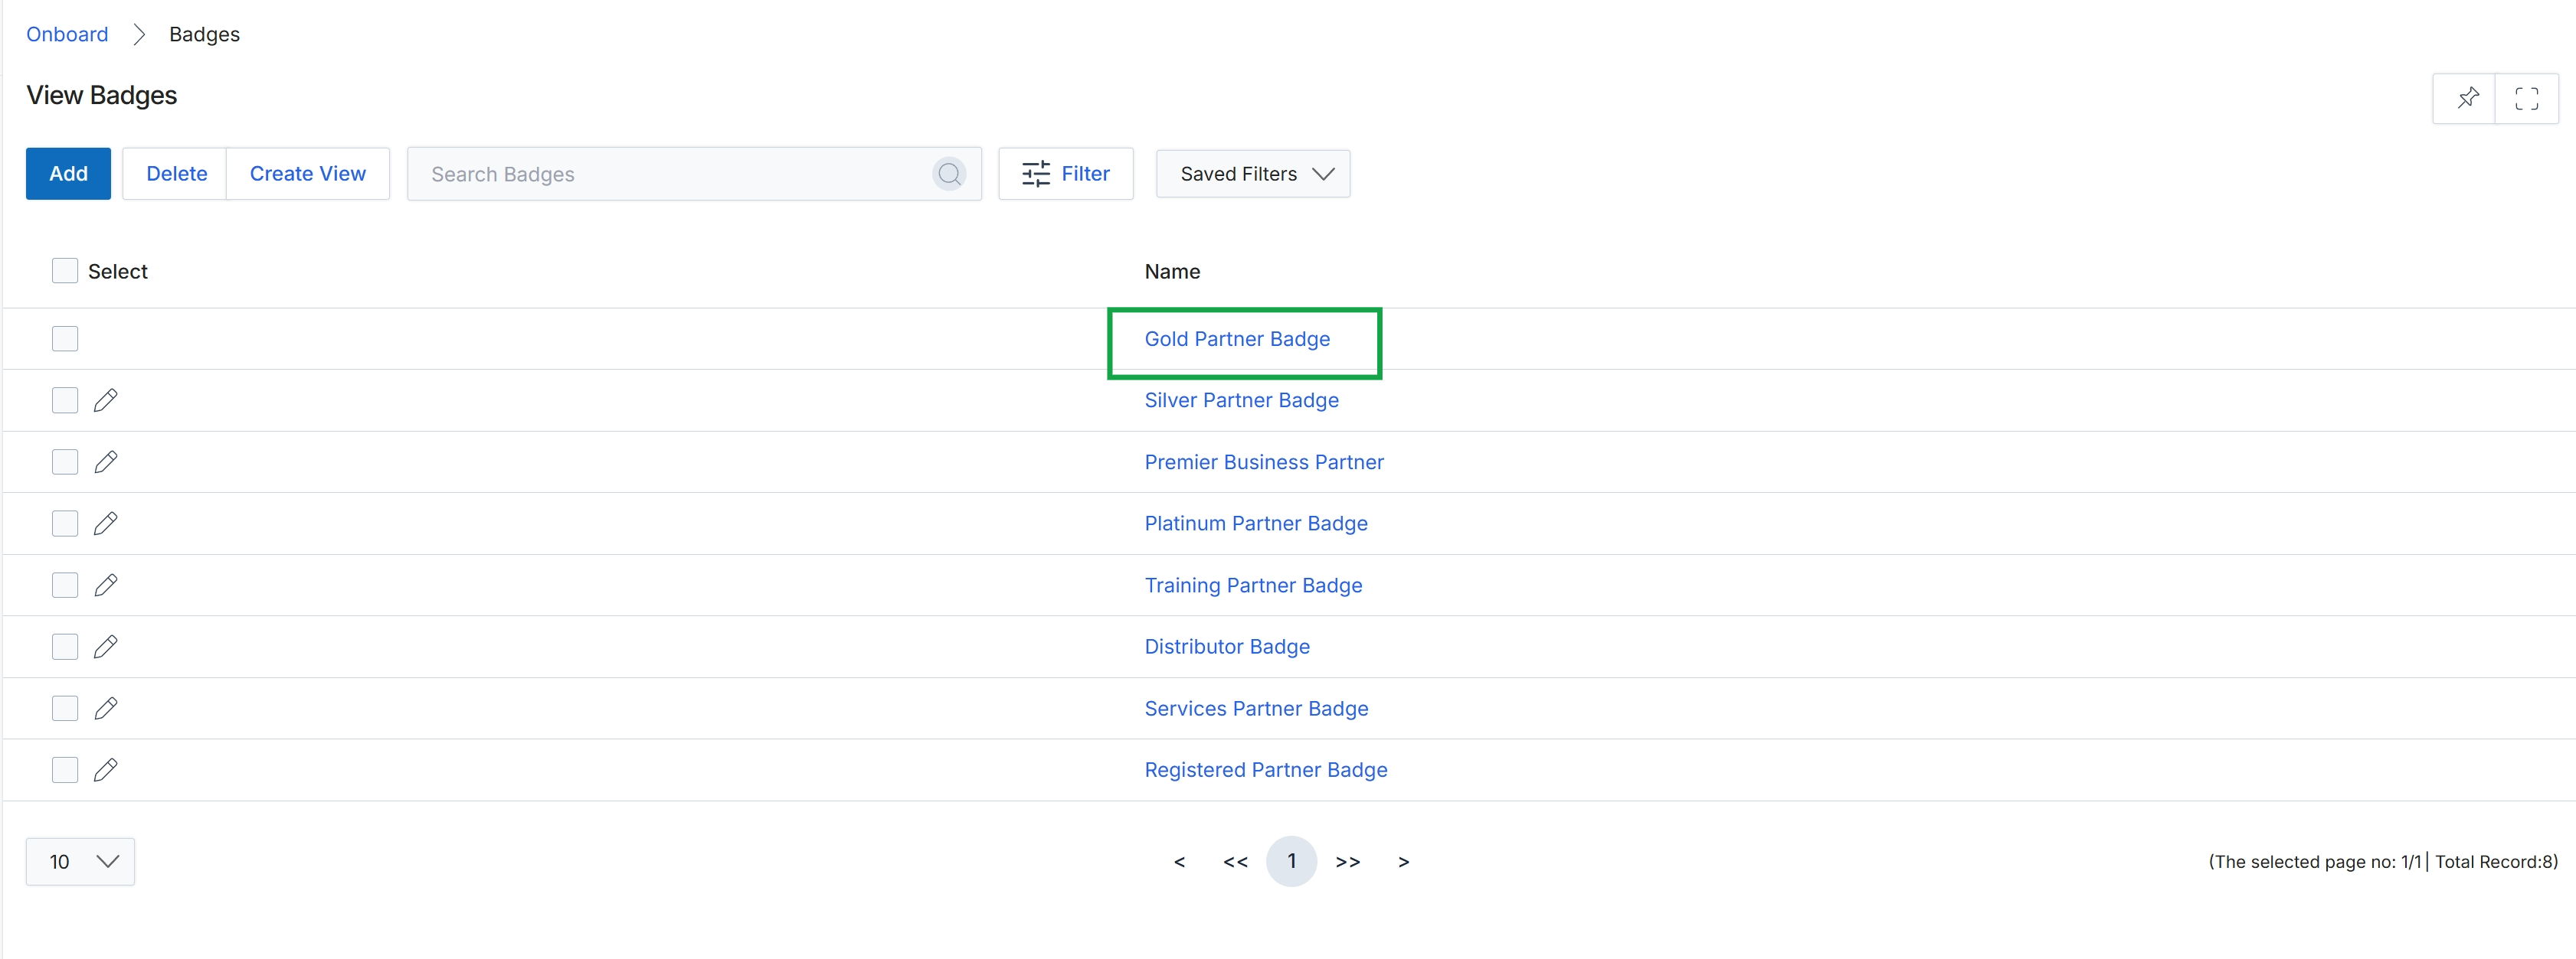Tick the Distributor Badge row checkbox
2576x959 pixels.
tap(65, 647)
